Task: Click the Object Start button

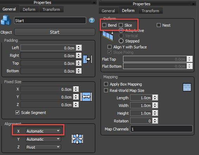Action: point(54,32)
